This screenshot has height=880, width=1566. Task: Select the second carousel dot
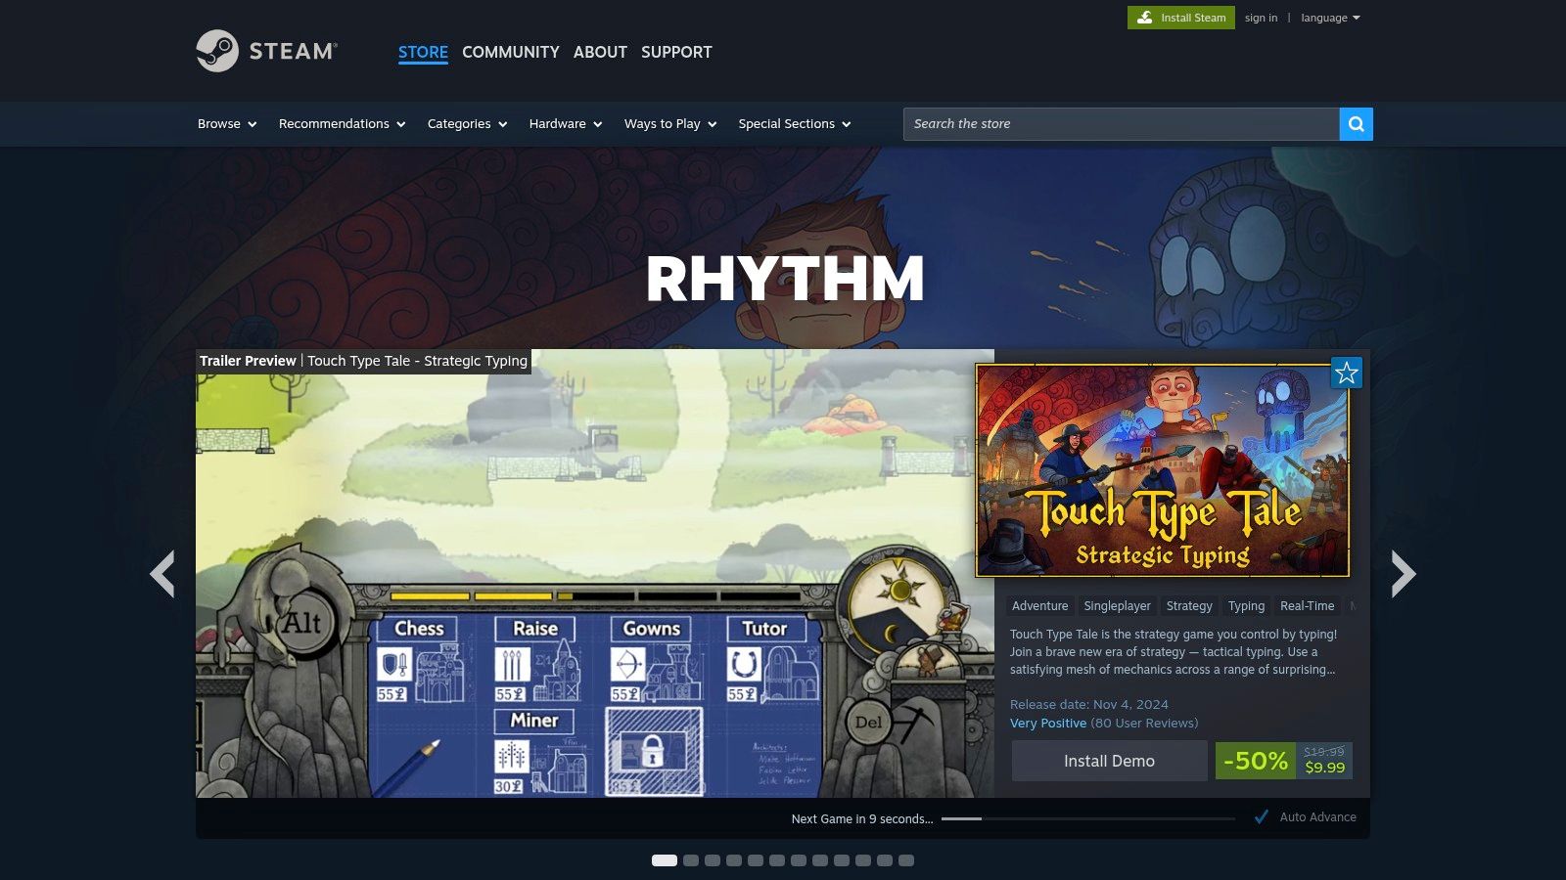tap(692, 861)
